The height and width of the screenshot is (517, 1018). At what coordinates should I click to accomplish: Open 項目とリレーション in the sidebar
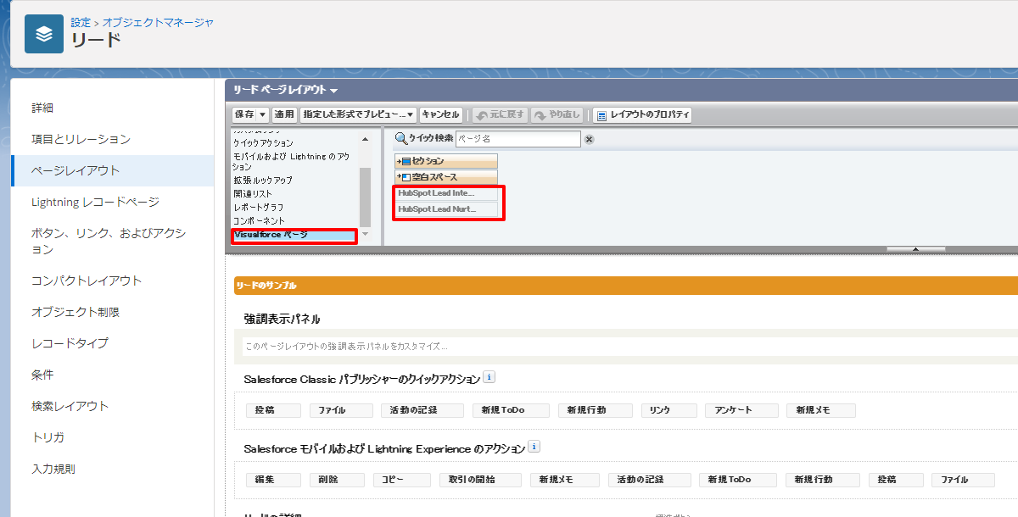[x=81, y=139]
